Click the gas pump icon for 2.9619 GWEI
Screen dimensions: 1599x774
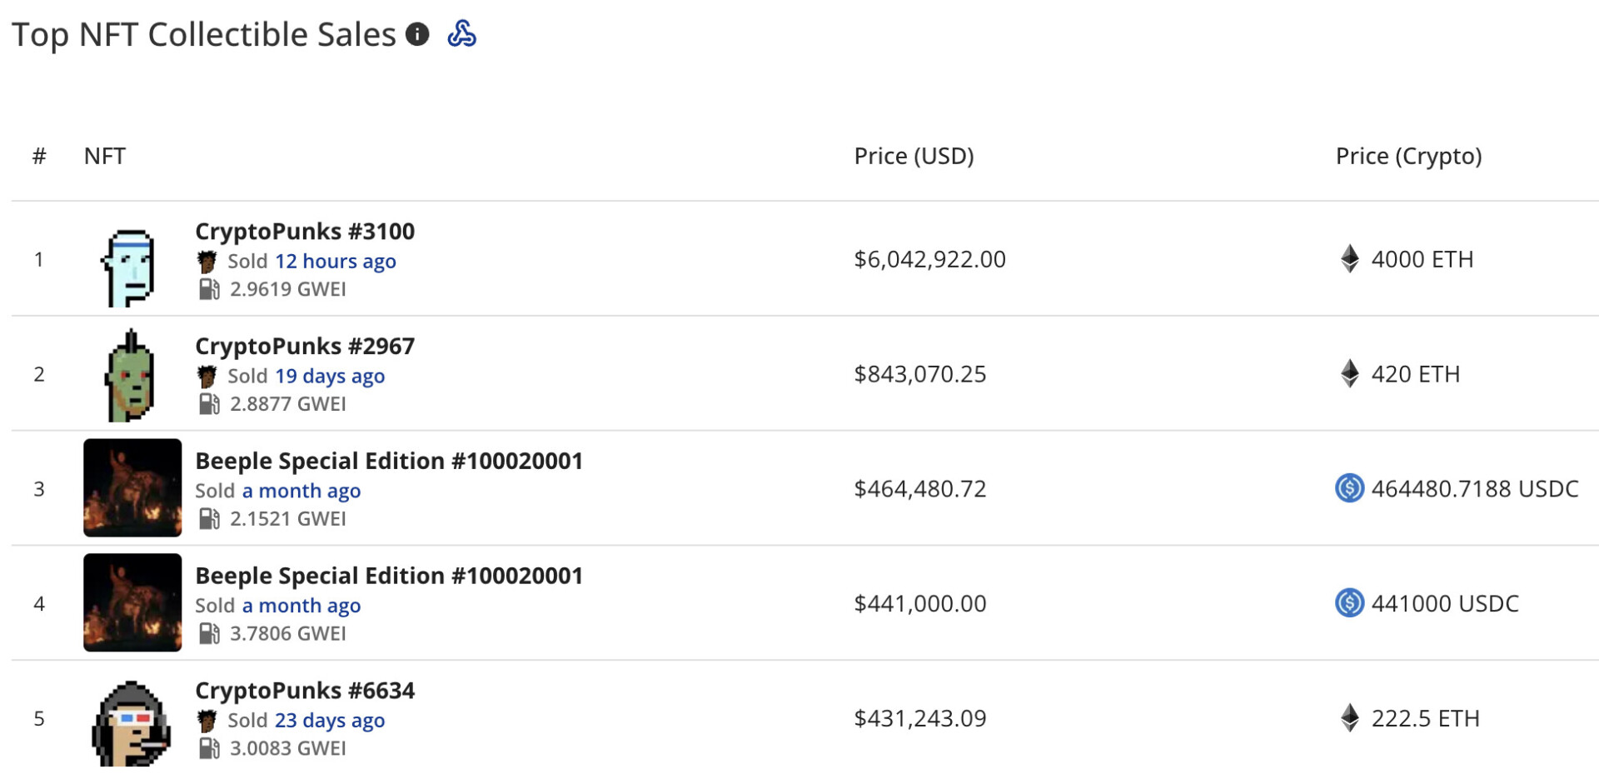209,289
